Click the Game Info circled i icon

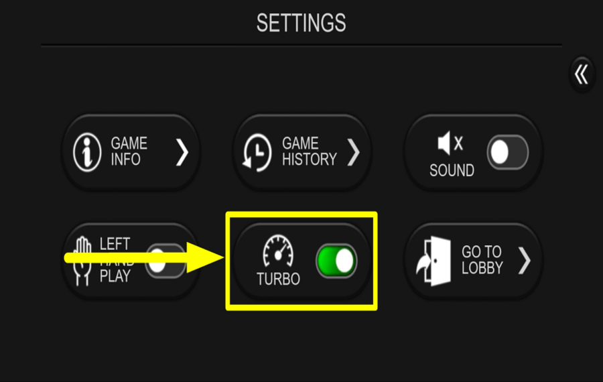[87, 152]
